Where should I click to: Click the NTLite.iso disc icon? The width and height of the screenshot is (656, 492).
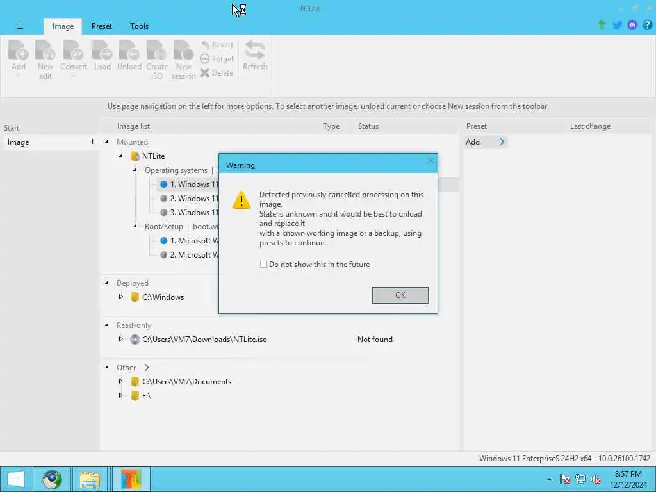pyautogui.click(x=135, y=340)
